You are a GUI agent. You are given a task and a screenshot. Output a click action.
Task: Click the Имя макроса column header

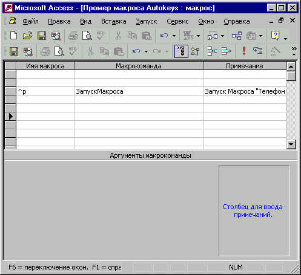click(45, 66)
